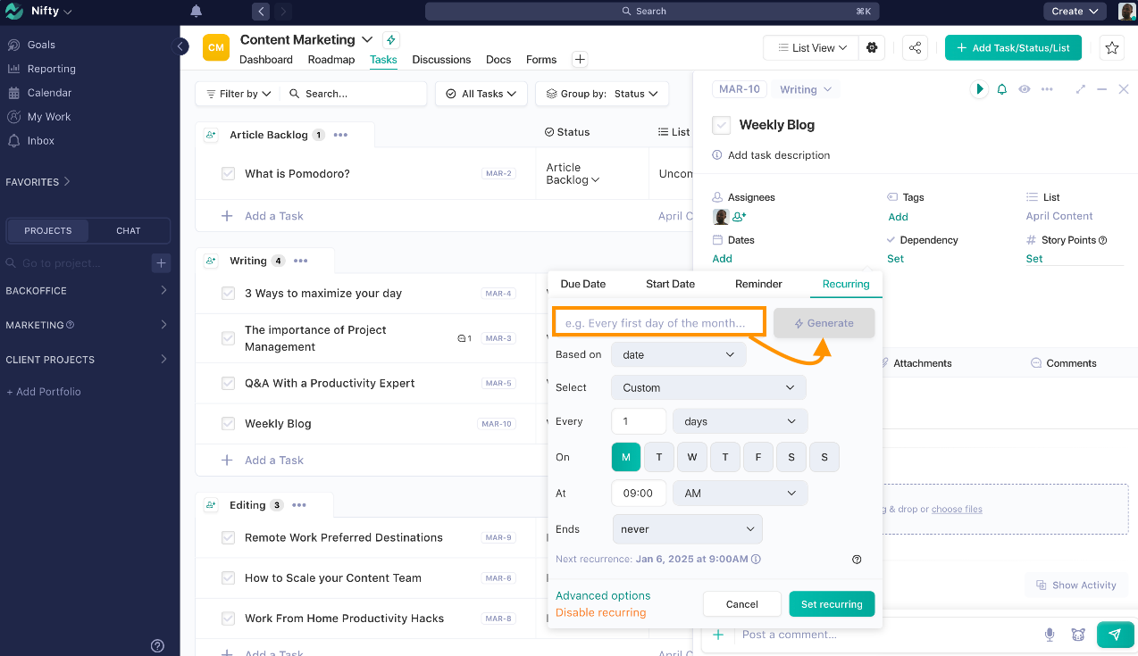
Task: Focus the recurrence description text field
Action: [659, 323]
